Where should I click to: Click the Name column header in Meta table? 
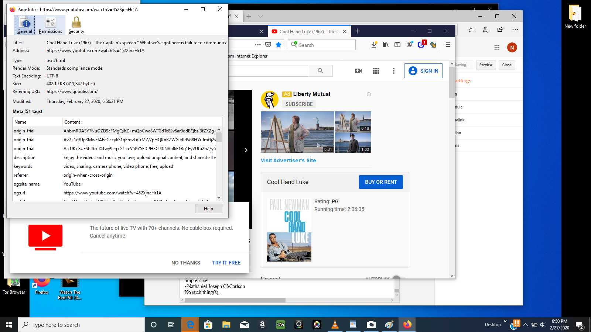tap(38, 122)
